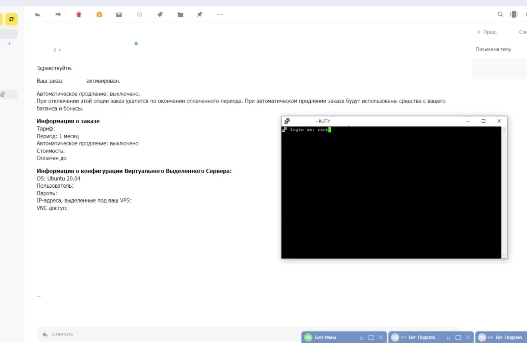
Task: Close the middle 'Re: Подклю...' draft
Action: (467, 337)
